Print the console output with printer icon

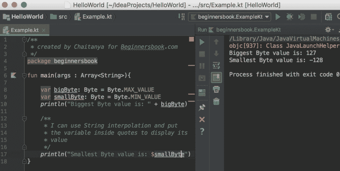tap(216, 89)
